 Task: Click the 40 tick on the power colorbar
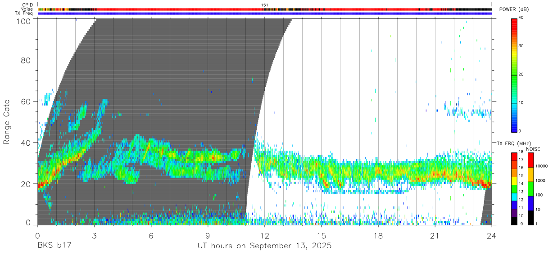coord(521,18)
